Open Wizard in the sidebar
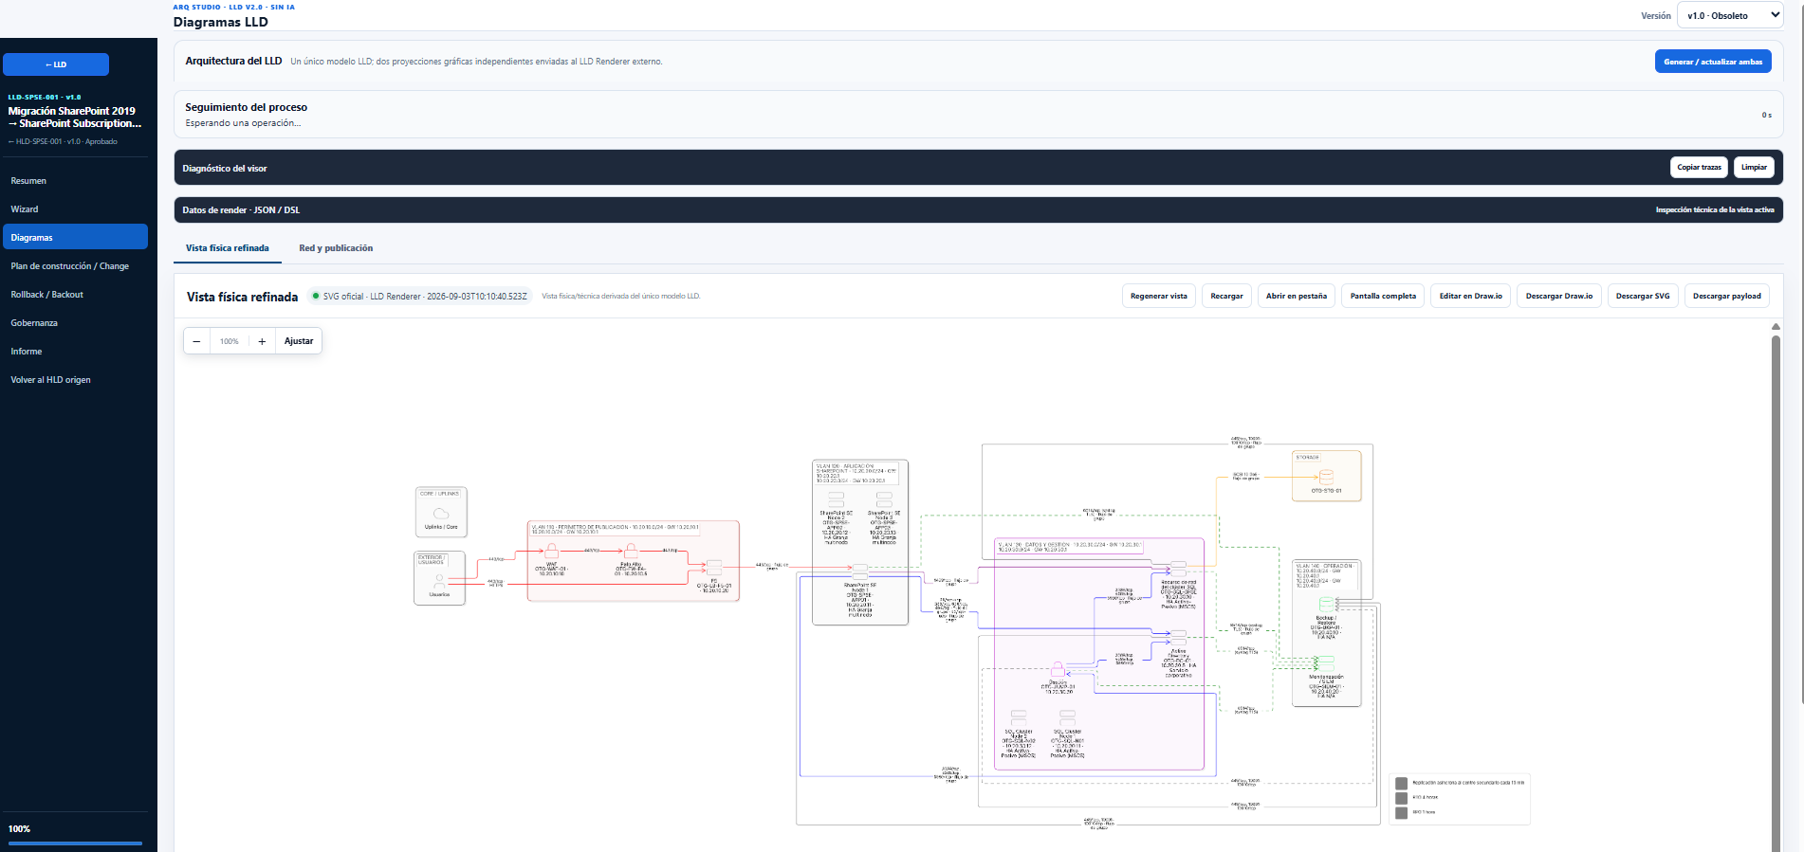This screenshot has height=852, width=1804. [76, 209]
